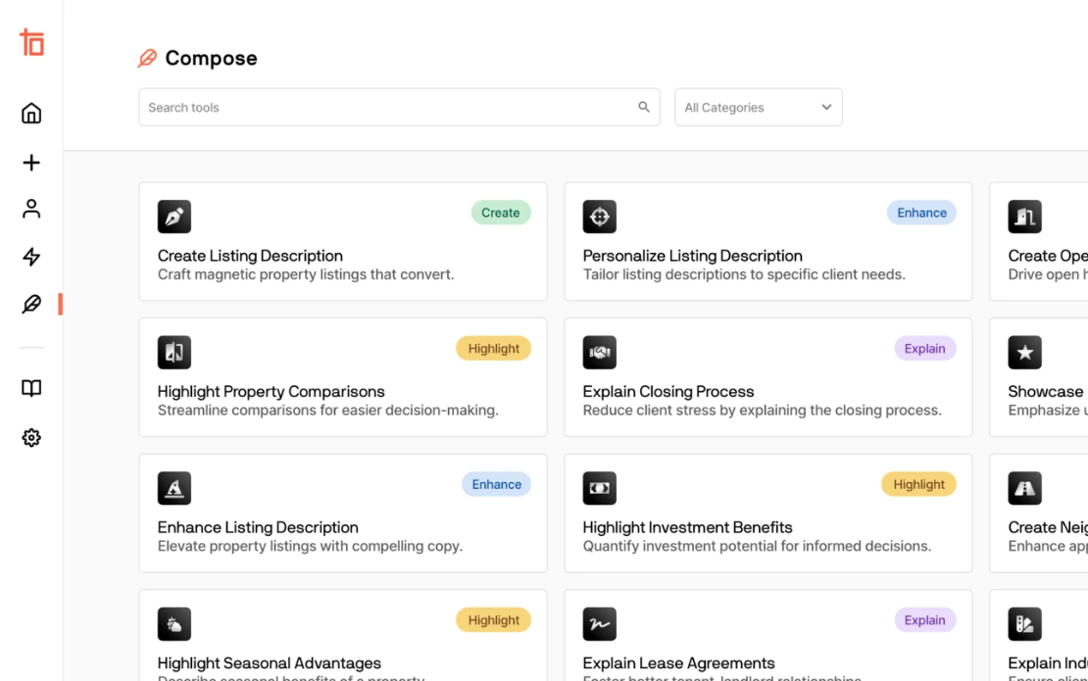Click the magnifier icon in search box

(x=644, y=107)
